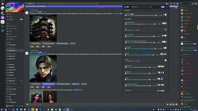
Task: Click Beta Upscale Redo button
Action: (x=62, y=43)
